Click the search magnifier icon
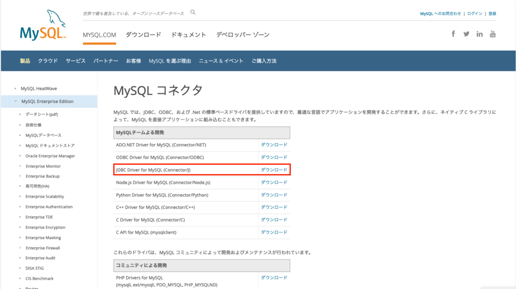This screenshot has height=289, width=516. (193, 12)
